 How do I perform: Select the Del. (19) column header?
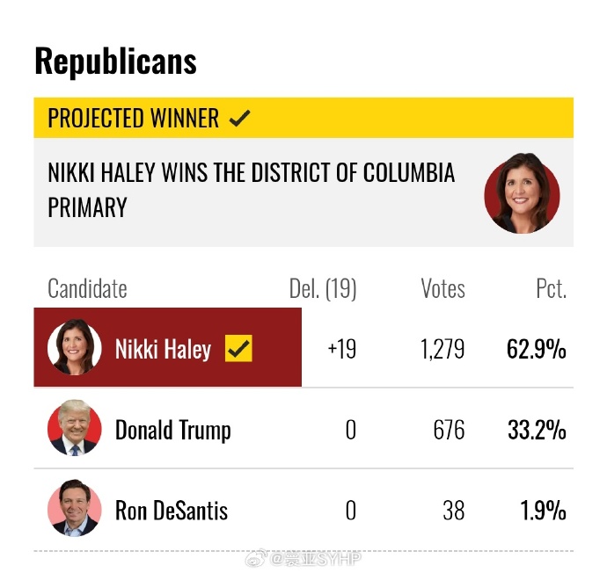(323, 289)
